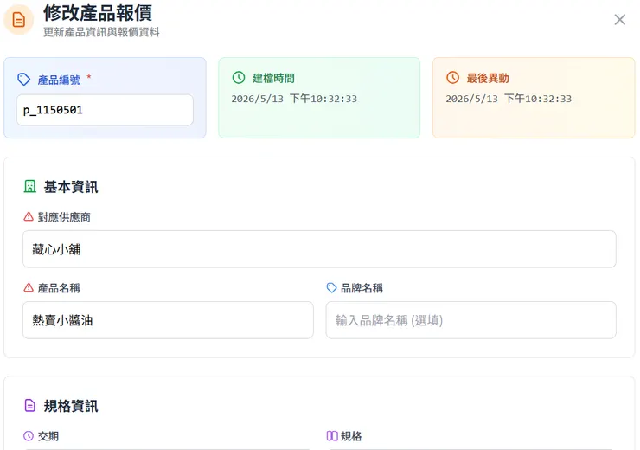Click the 產品名稱 label
This screenshot has height=450, width=640.
coord(59,288)
